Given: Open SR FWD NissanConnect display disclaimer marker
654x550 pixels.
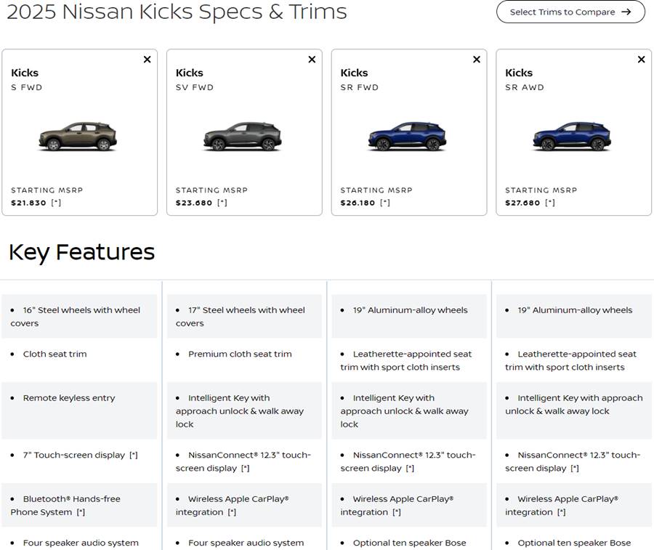Looking at the screenshot, I should (x=410, y=469).
